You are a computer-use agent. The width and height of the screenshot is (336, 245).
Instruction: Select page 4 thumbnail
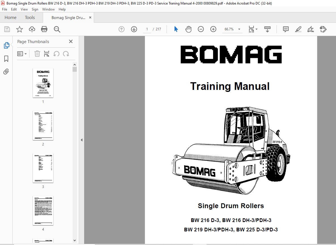43,210
